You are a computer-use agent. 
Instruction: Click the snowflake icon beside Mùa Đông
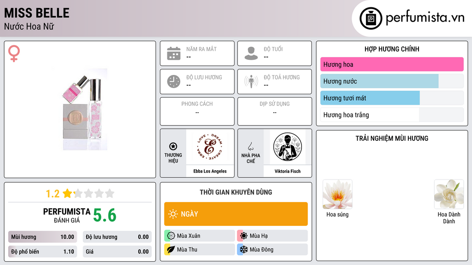coord(244,249)
